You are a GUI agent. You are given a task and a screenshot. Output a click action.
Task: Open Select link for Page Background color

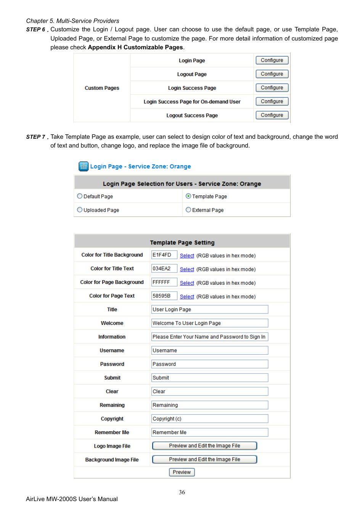(187, 283)
